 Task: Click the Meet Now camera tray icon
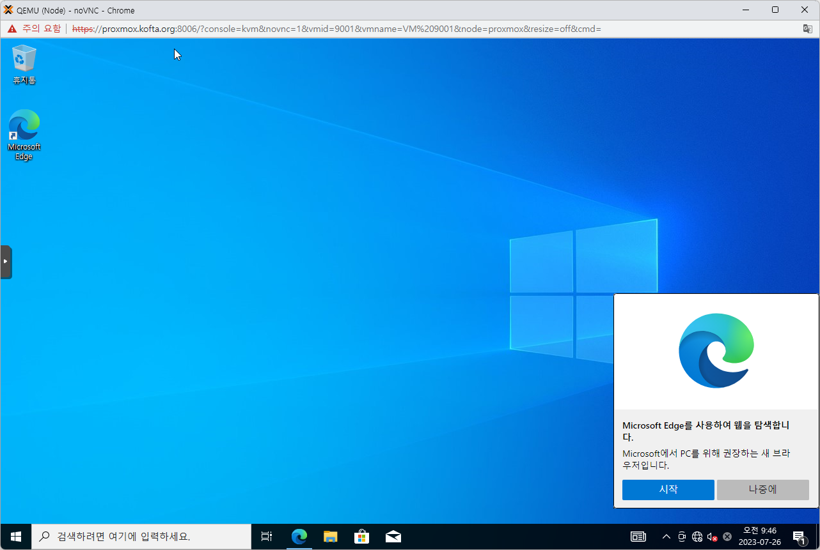[x=682, y=537]
